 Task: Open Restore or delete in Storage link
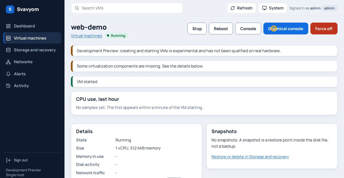click(250, 157)
